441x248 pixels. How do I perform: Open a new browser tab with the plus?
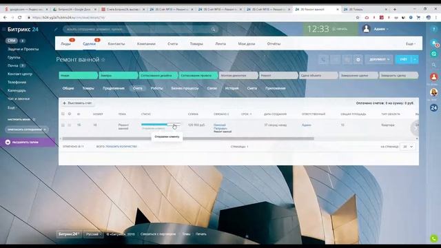click(x=395, y=9)
